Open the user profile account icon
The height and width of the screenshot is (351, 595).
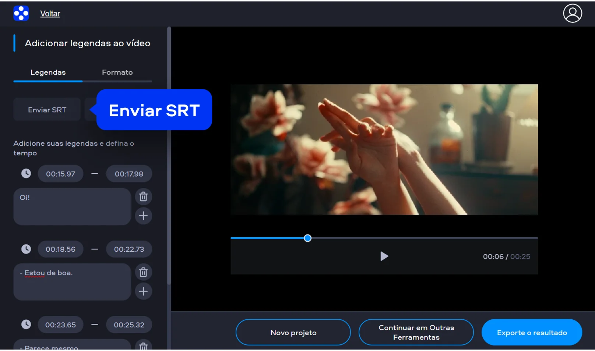click(572, 14)
